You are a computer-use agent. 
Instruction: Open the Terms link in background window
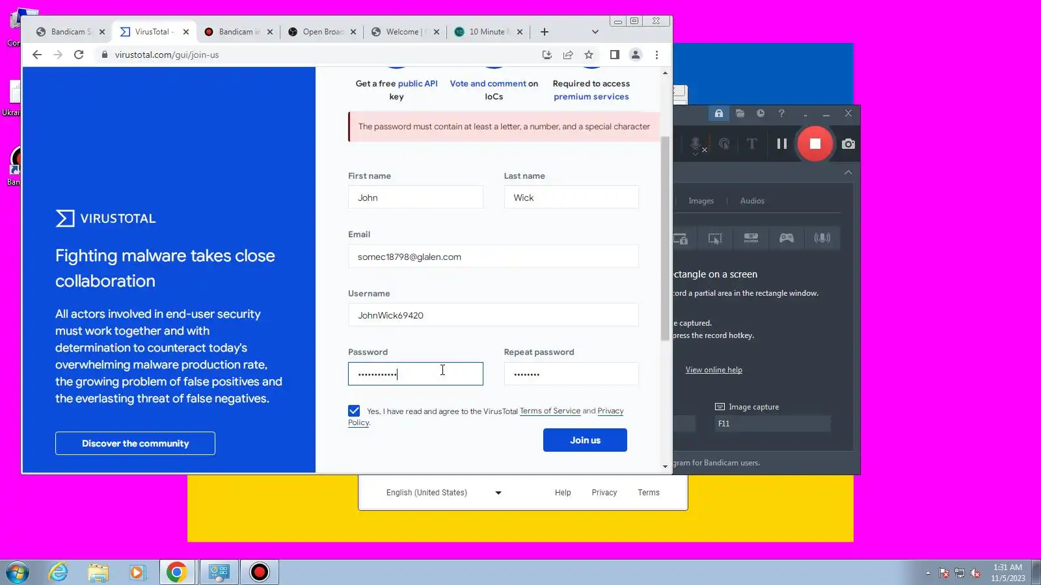(x=649, y=493)
